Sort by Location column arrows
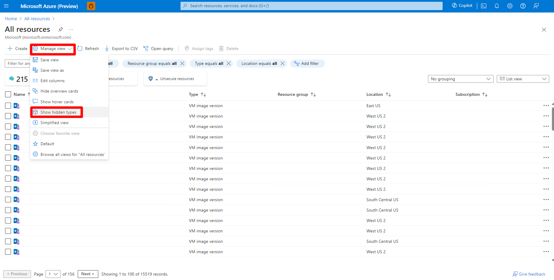The height and width of the screenshot is (280, 554). point(388,94)
